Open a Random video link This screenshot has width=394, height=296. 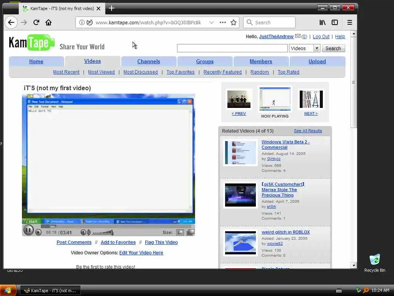click(260, 72)
